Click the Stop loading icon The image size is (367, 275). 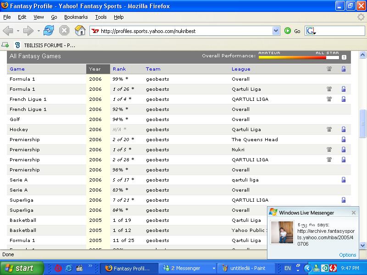(64, 31)
